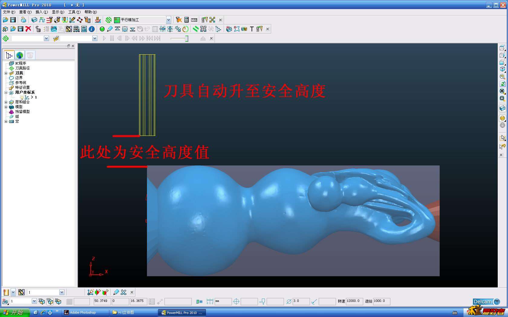Expand the 模型 tree node
508x317 pixels.
pos(6,107)
